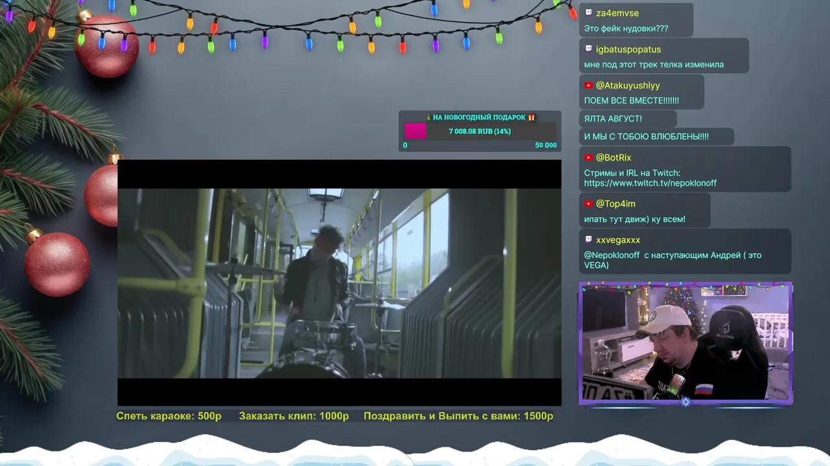This screenshot has width=830, height=466.
Task: Click the username za4emvse in chat
Action: (617, 13)
